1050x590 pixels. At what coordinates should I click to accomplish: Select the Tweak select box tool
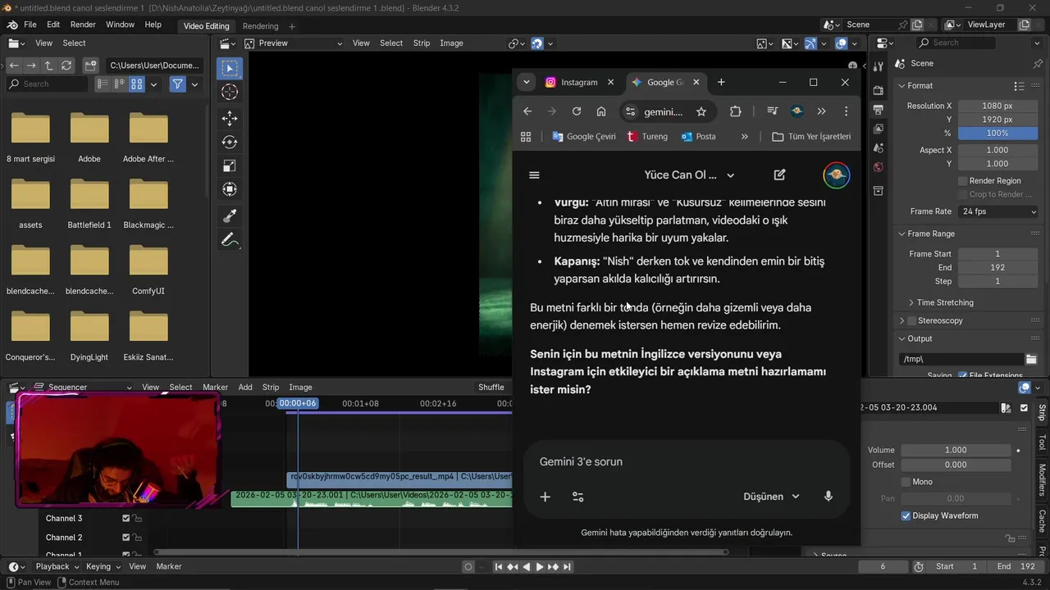pos(230,68)
